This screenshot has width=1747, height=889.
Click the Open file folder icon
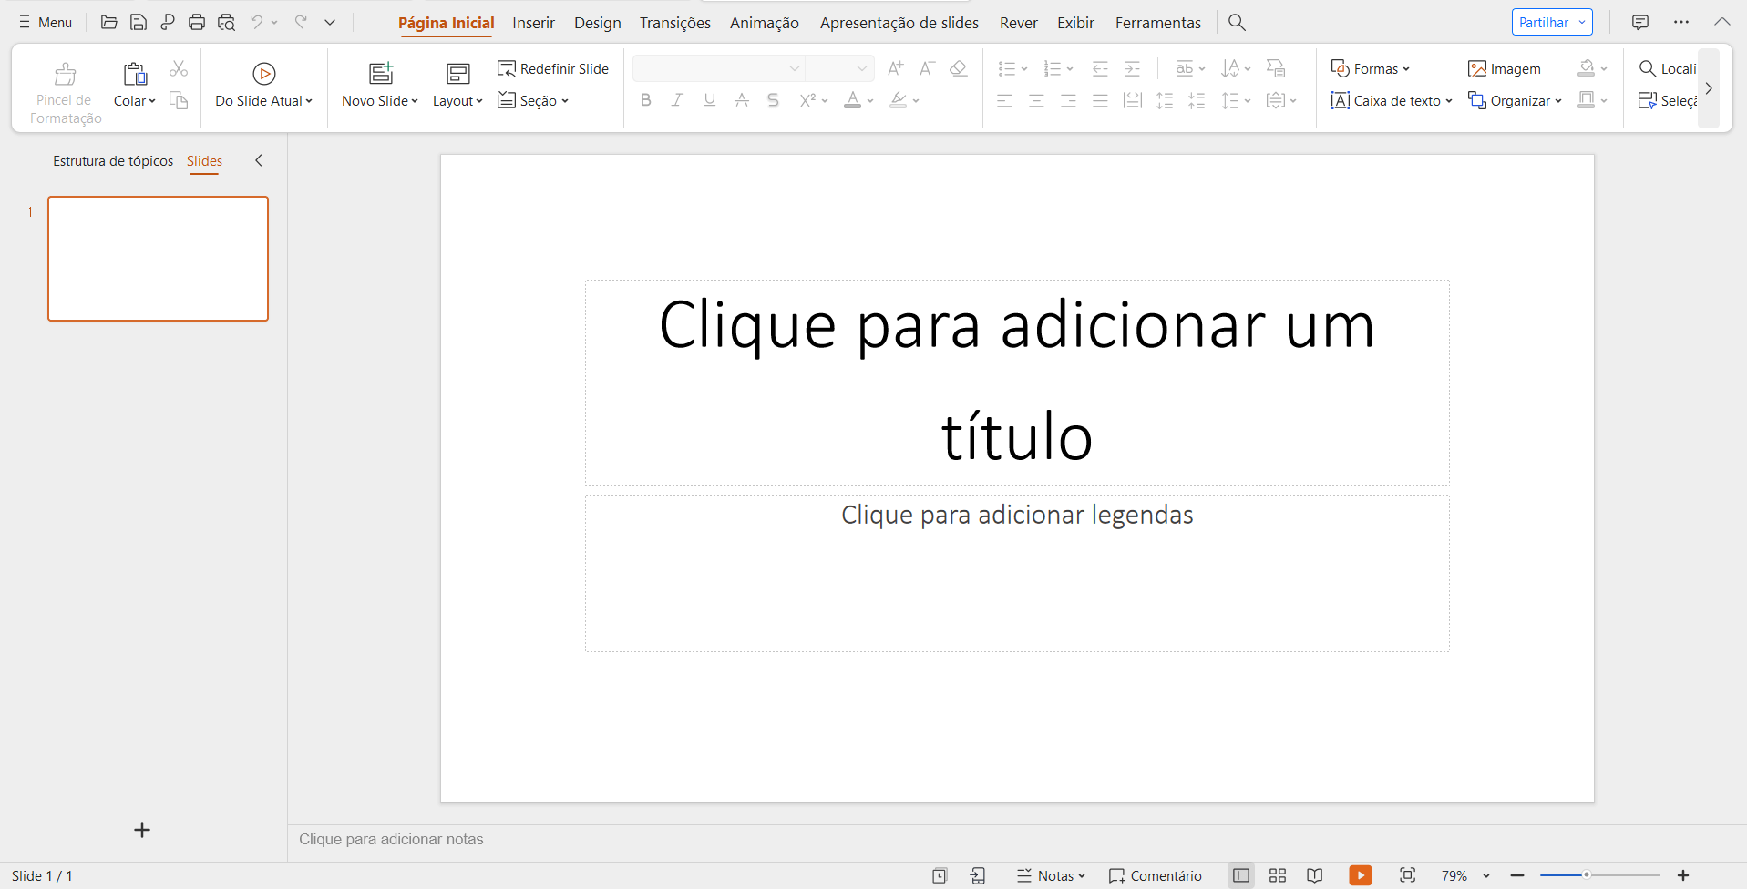coord(108,22)
